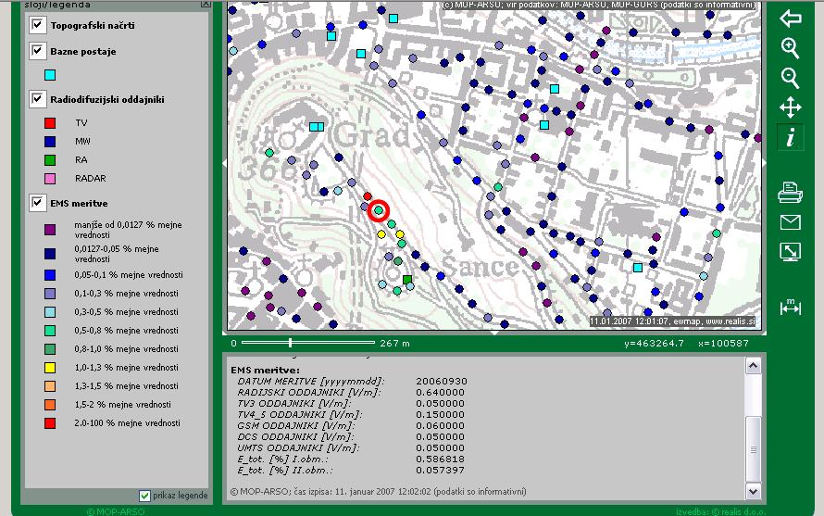Click the green square RA transmitter marker
824x516 pixels.
pos(406,279)
